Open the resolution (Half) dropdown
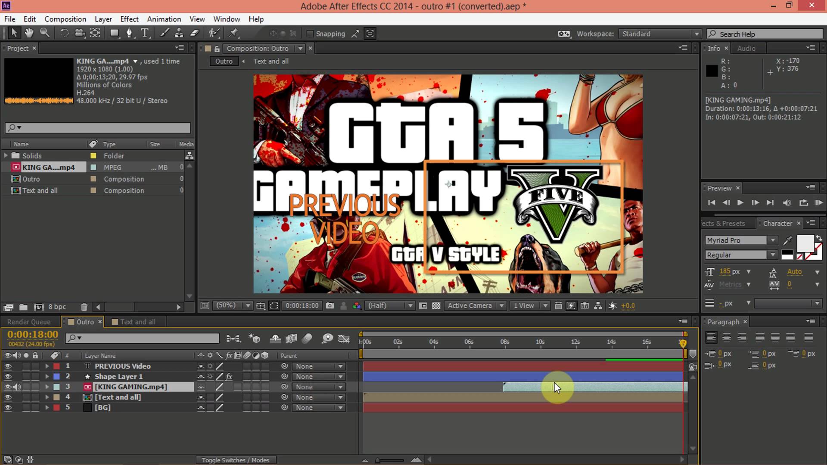Image resolution: width=827 pixels, height=465 pixels. tap(390, 306)
